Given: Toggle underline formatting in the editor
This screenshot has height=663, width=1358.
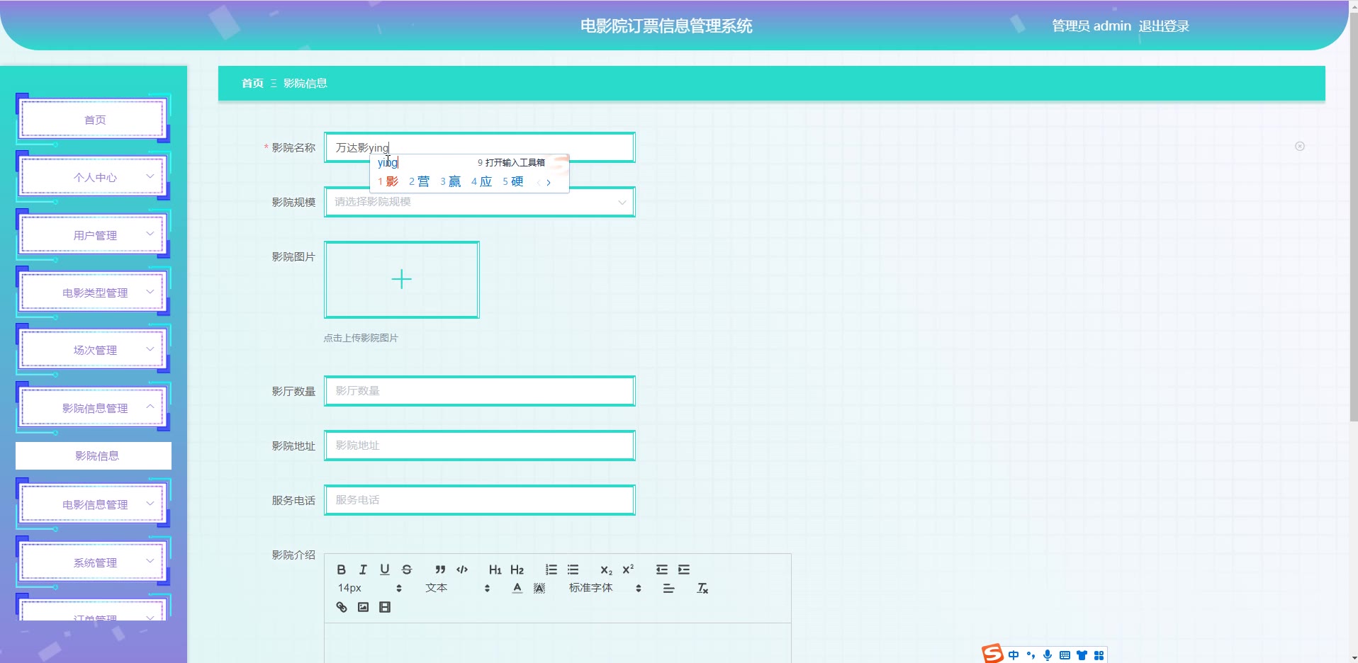Looking at the screenshot, I should pyautogui.click(x=385, y=569).
